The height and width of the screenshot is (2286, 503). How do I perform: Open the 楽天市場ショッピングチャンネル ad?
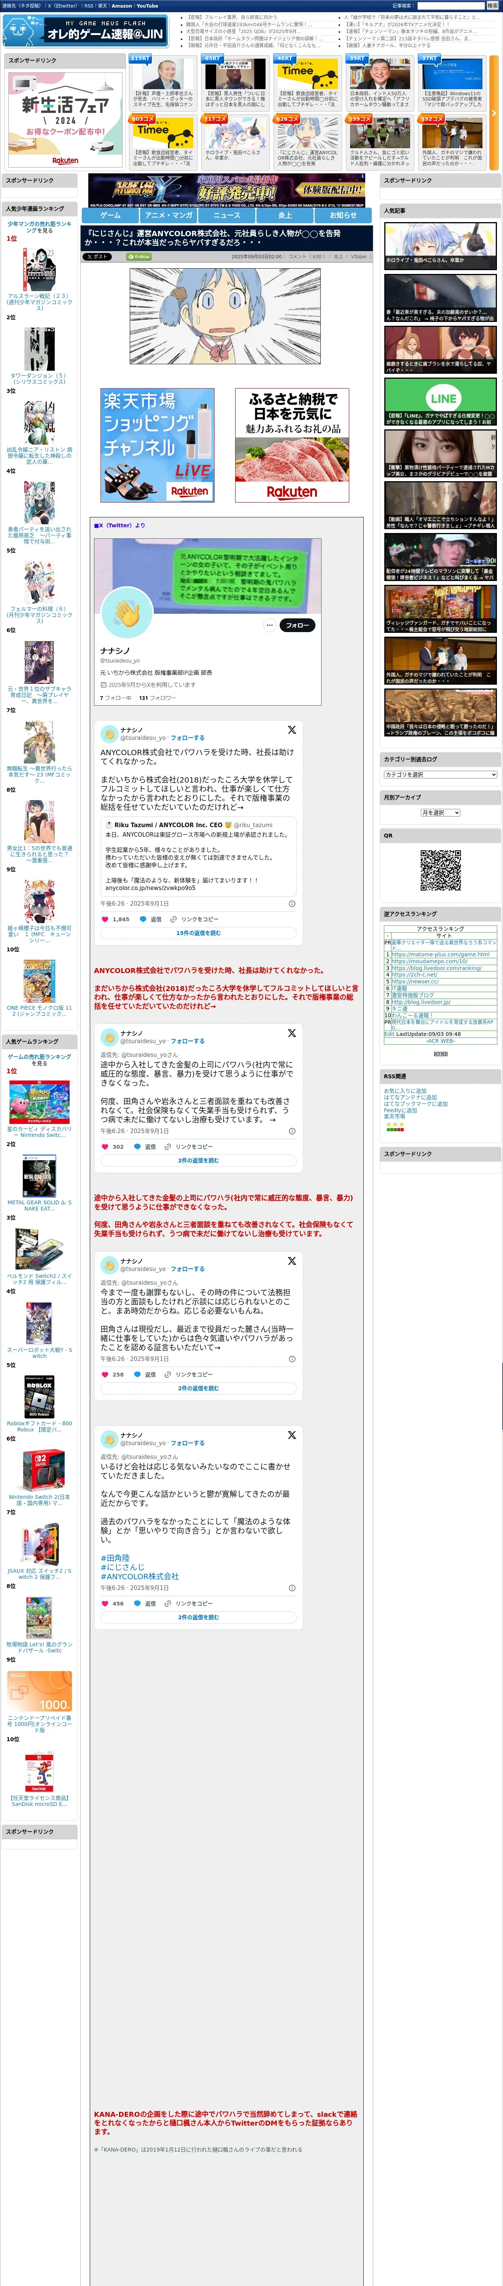(157, 445)
